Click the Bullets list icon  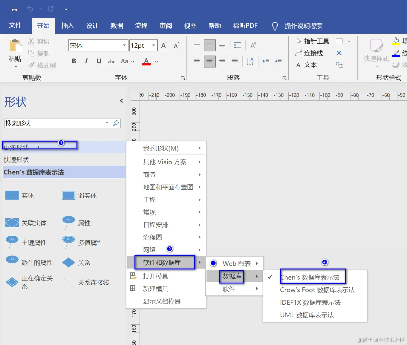coord(238,45)
